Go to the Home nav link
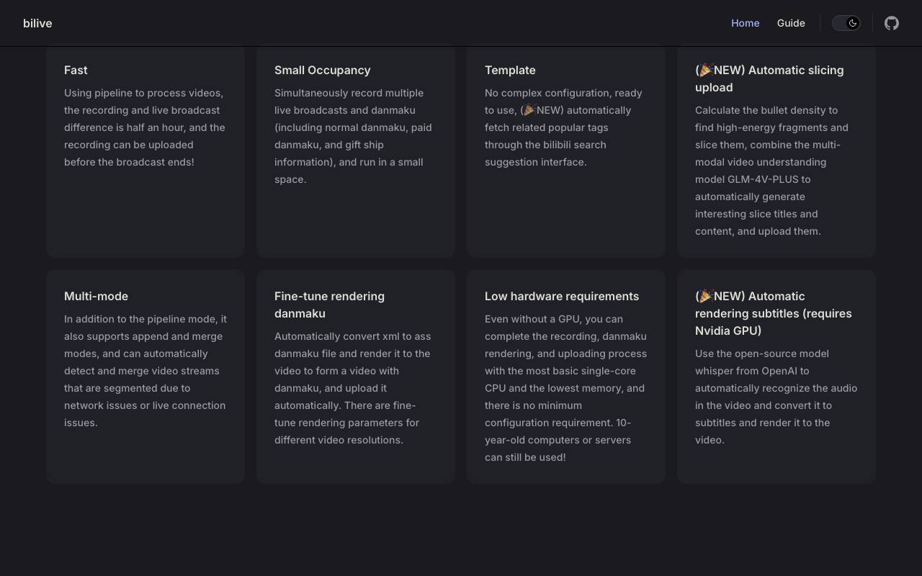922x576 pixels. [x=745, y=23]
